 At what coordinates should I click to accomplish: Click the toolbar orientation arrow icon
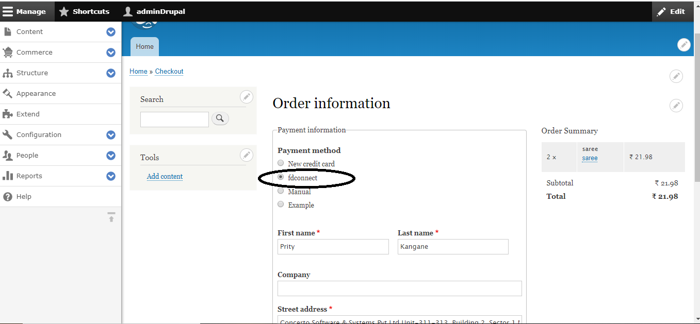(111, 217)
